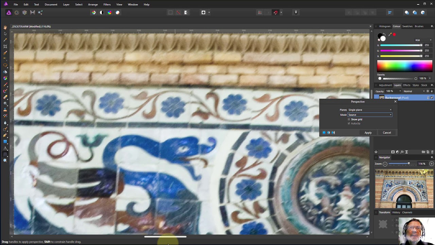Click on the R colour slider

tap(401, 45)
